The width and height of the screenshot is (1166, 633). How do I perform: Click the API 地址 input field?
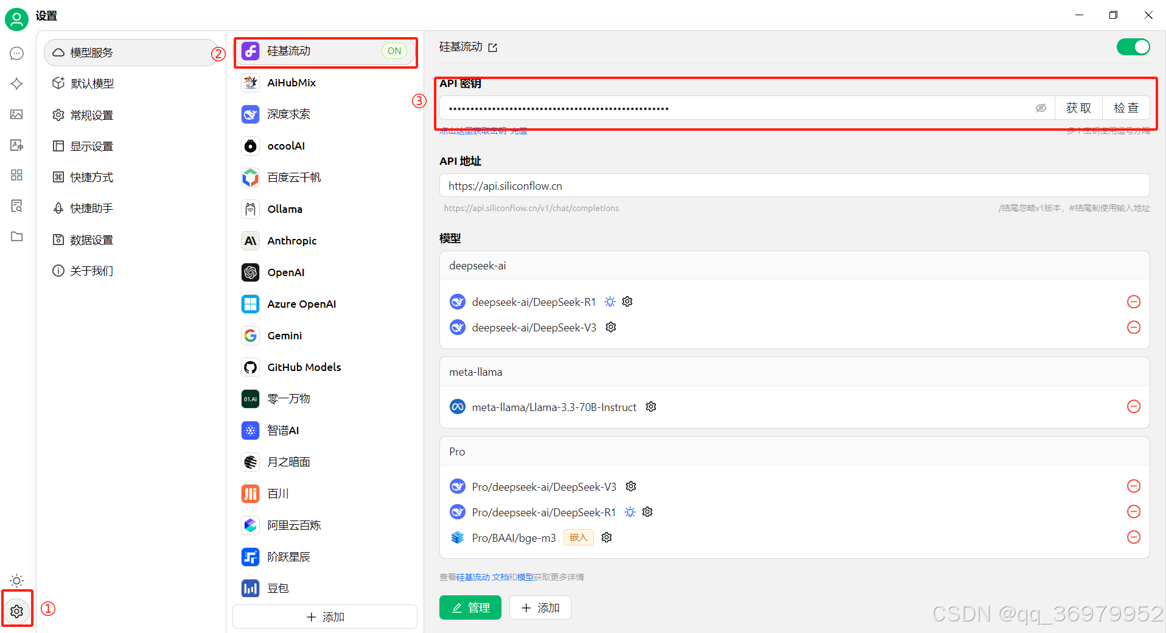point(794,185)
